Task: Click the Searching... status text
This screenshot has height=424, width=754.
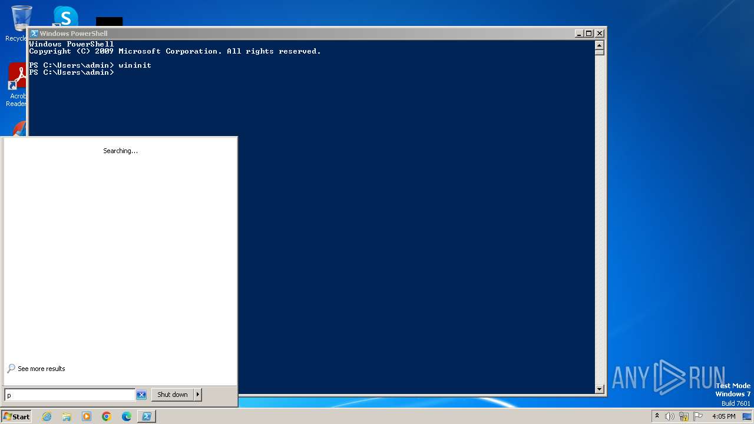Action: tap(120, 151)
